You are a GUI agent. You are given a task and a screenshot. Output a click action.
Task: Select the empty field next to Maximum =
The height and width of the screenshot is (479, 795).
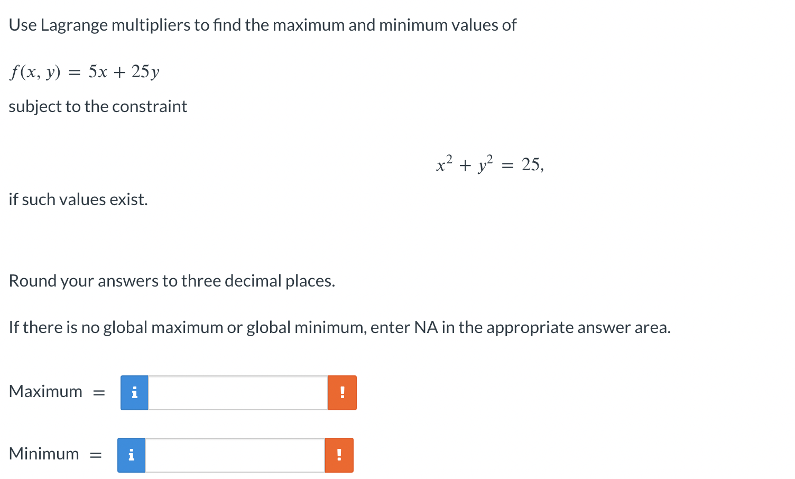(238, 393)
